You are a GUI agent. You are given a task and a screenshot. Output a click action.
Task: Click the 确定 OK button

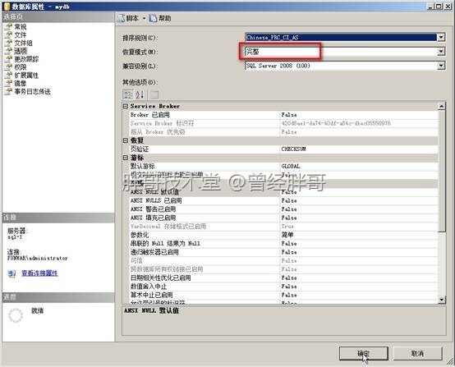363,353
